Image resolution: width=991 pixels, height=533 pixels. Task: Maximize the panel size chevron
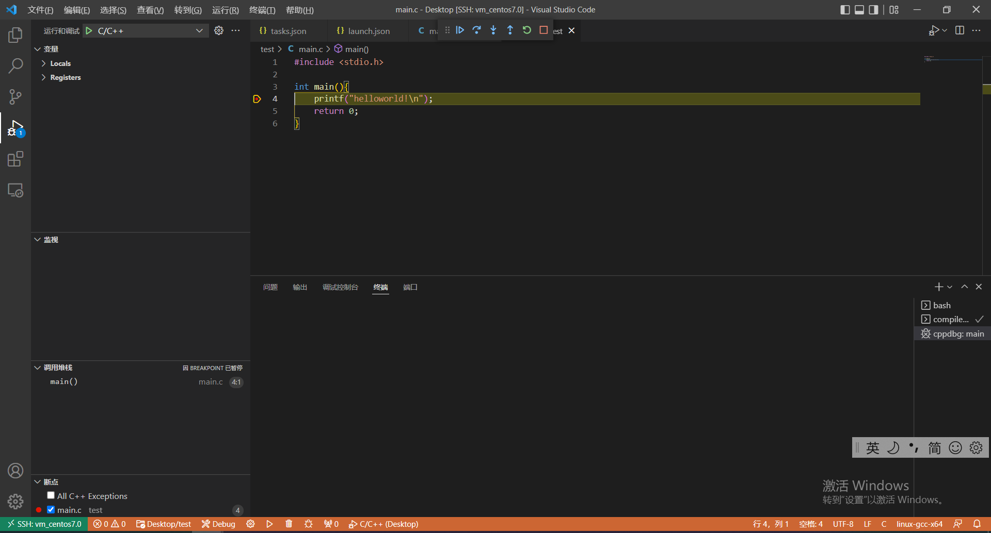click(964, 287)
